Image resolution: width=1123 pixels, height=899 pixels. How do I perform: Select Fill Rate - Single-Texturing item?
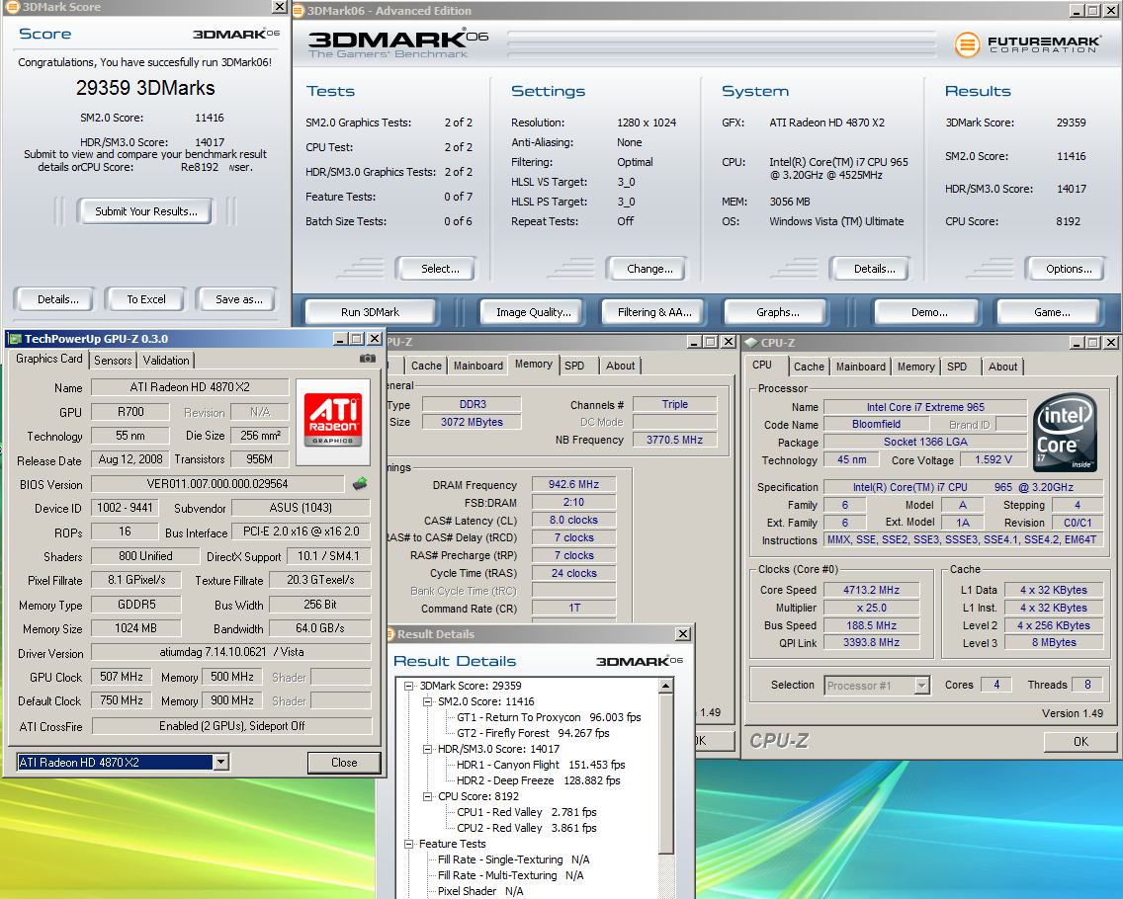(513, 859)
